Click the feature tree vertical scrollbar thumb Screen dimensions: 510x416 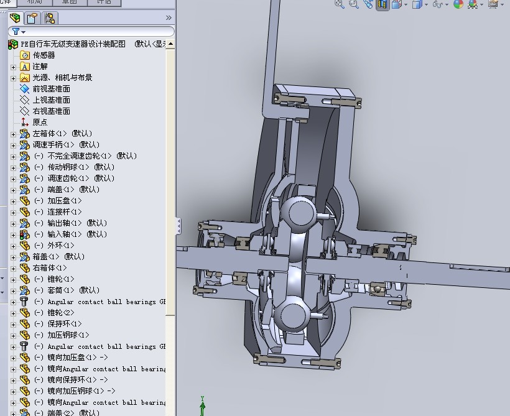170,182
